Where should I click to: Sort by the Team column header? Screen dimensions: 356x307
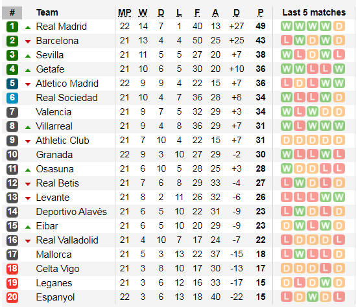47,12
